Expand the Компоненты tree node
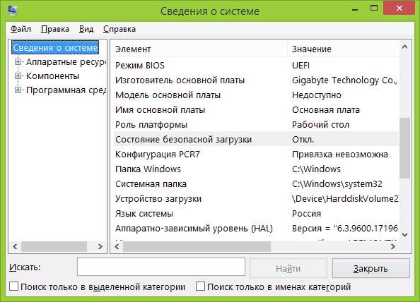The width and height of the screenshot is (420, 302). [18, 76]
